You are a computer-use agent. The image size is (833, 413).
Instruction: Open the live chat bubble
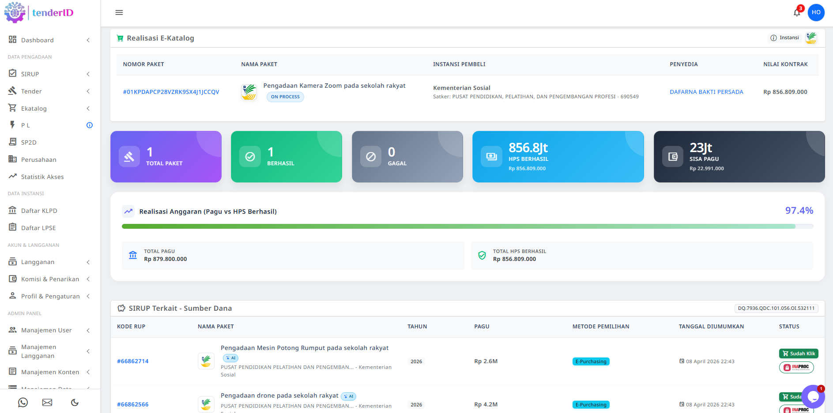(813, 397)
